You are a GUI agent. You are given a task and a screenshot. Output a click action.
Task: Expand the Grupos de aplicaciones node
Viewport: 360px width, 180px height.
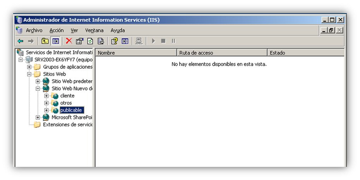29,67
